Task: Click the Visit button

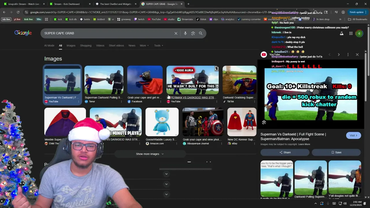Action: [x=353, y=135]
